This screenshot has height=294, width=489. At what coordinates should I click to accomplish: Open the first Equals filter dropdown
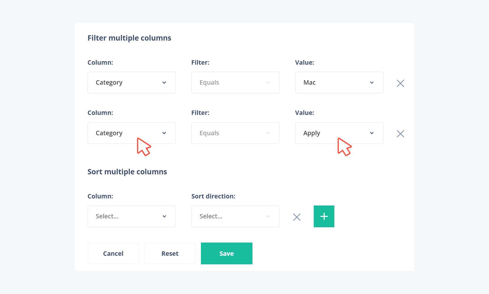tap(235, 83)
